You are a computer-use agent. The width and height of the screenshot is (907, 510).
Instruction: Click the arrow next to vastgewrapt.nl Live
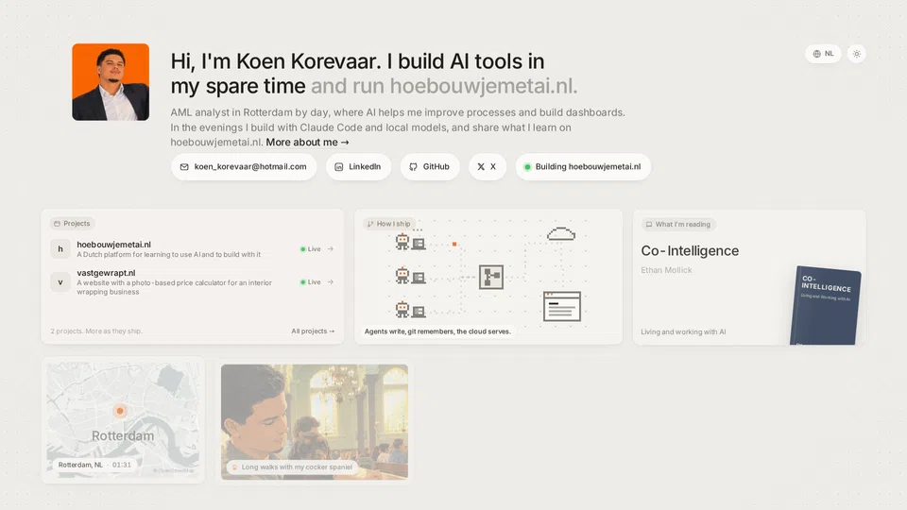(x=331, y=282)
